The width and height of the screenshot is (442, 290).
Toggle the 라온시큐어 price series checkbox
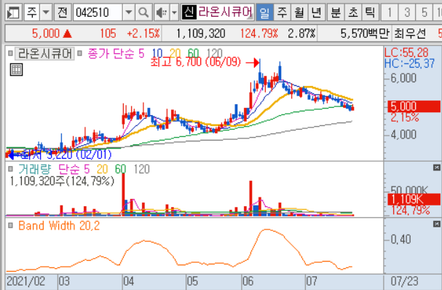(x=10, y=53)
